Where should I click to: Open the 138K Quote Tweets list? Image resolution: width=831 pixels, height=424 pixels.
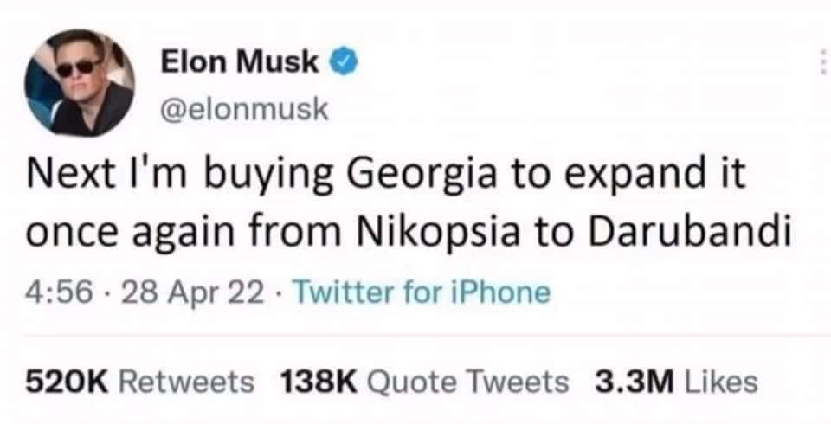(x=426, y=380)
